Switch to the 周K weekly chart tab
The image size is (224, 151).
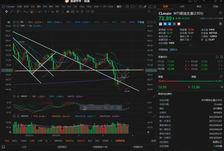[39, 6]
